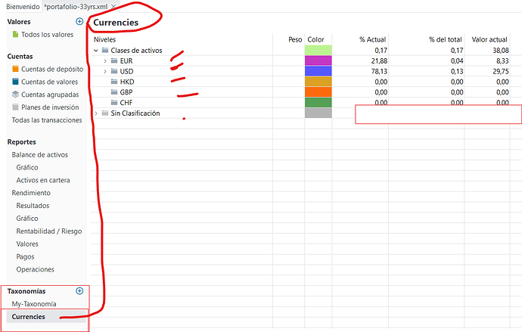The width and height of the screenshot is (522, 332).
Task: Click the plus icon next to Valores
Action: tap(79, 22)
